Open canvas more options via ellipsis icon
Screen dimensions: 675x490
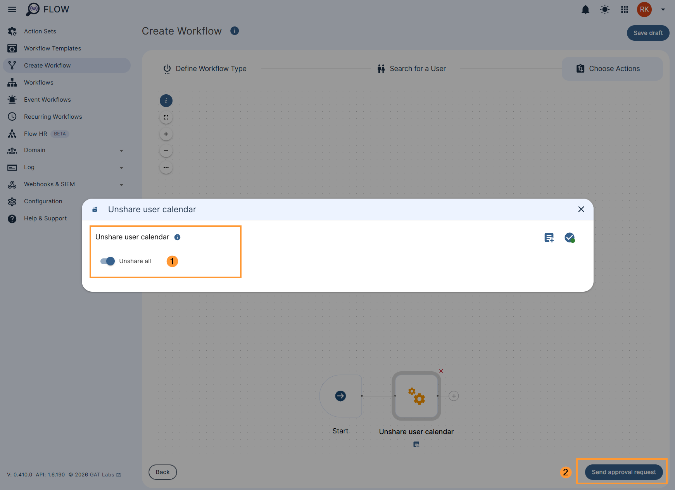click(x=166, y=167)
